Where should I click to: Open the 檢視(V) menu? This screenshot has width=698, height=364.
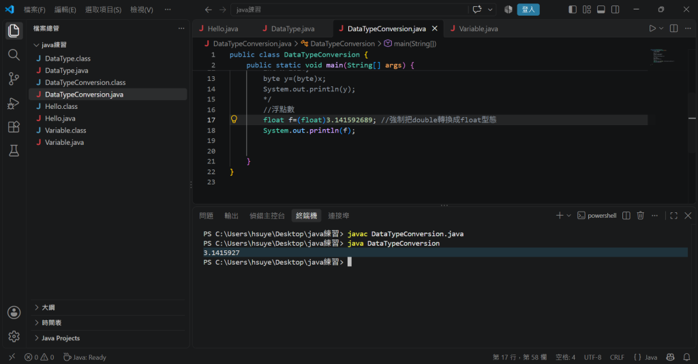coord(142,10)
